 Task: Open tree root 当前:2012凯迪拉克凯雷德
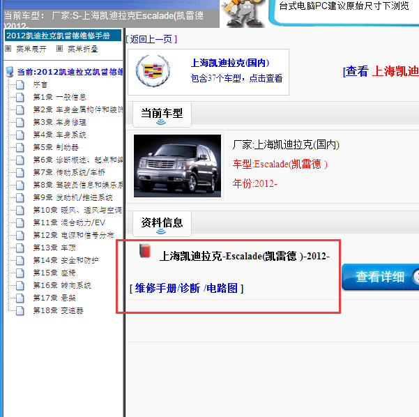coord(70,72)
